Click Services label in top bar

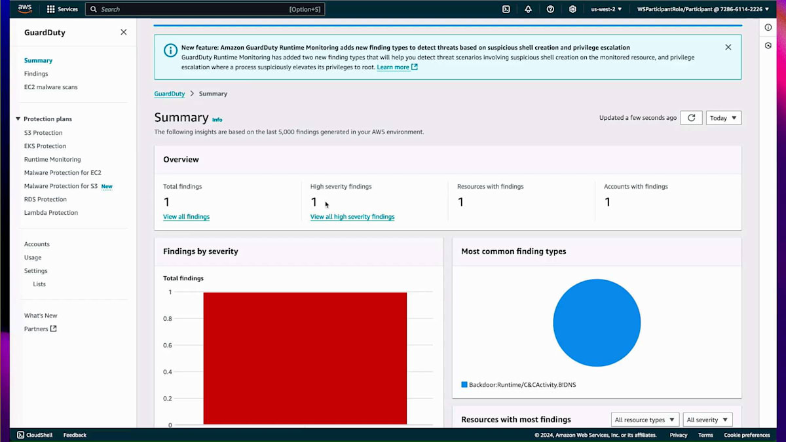[68, 9]
